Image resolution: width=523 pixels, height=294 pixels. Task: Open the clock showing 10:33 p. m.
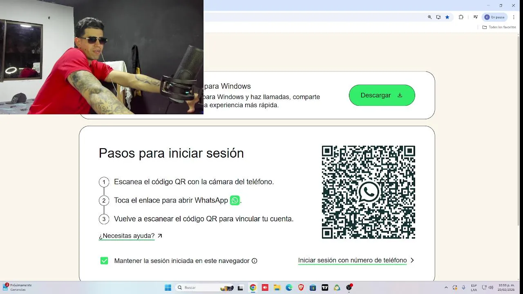pos(506,287)
